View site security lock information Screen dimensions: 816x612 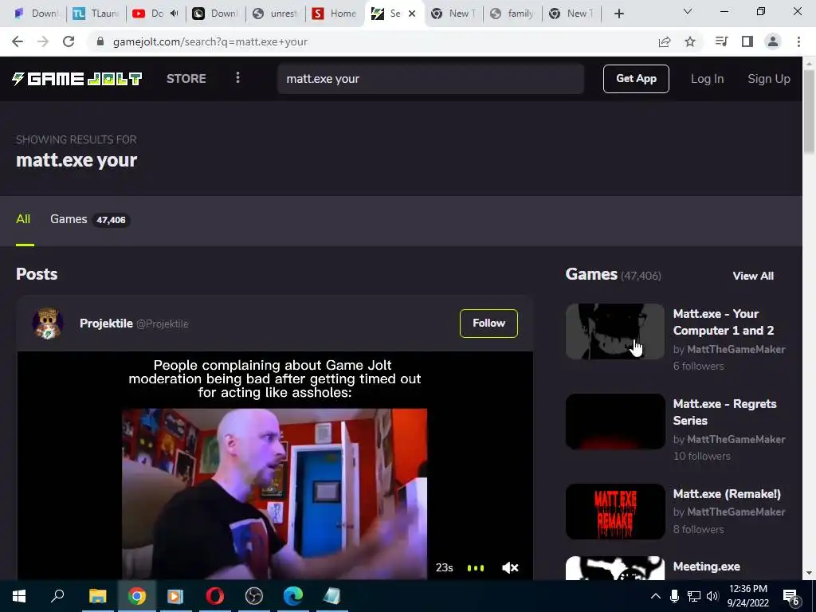[100, 41]
